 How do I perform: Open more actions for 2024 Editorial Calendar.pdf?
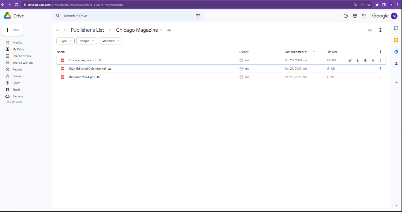[380, 69]
